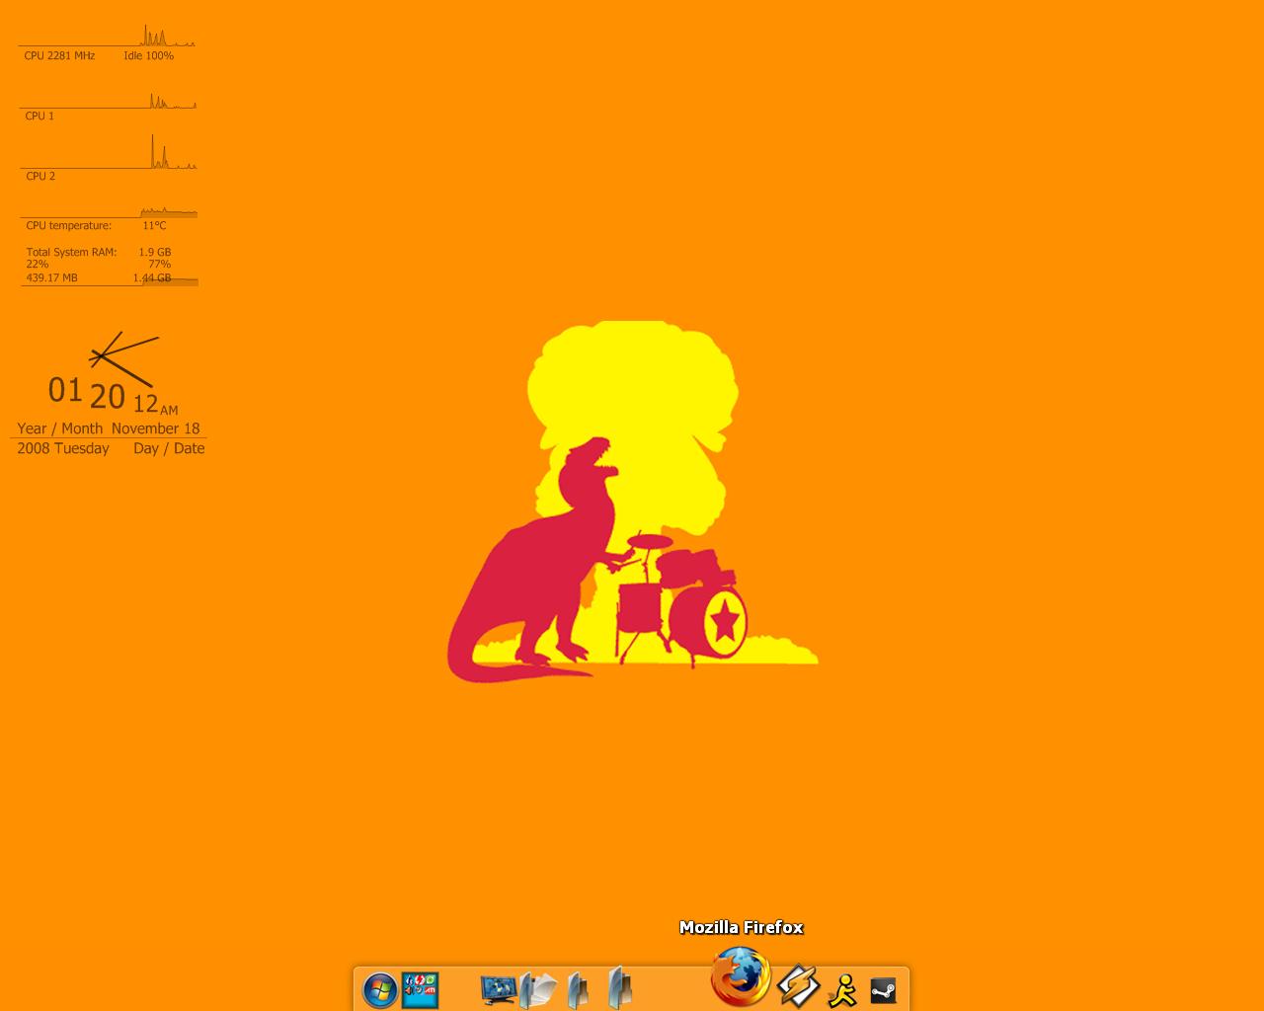This screenshot has height=1011, width=1264.
Task: Launch Winamp from the dock
Action: point(798,986)
